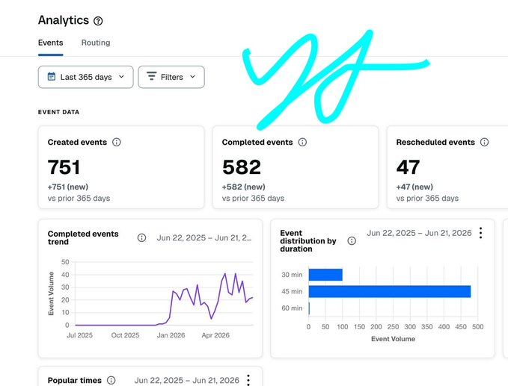This screenshot has height=386, width=508.
Task: Show info for Event distribution by duration
Action: click(352, 241)
